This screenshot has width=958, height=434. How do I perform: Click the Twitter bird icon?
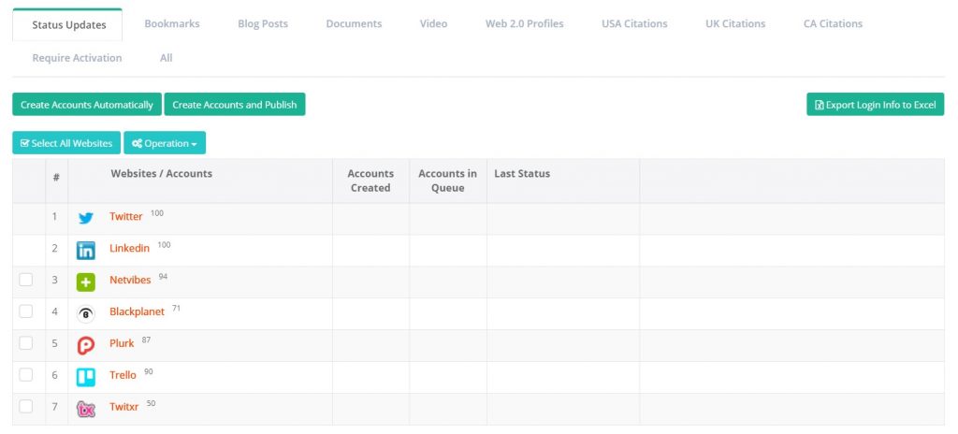(x=85, y=218)
